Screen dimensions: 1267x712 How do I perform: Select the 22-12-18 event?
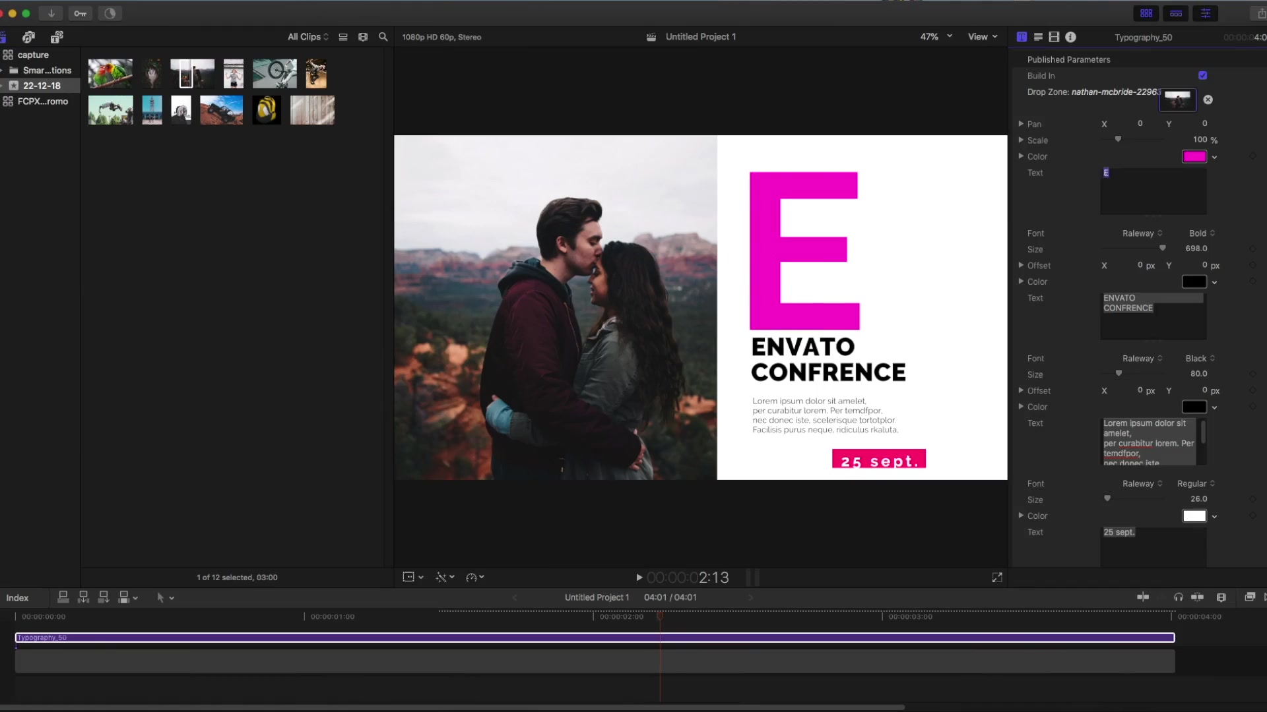(41, 86)
